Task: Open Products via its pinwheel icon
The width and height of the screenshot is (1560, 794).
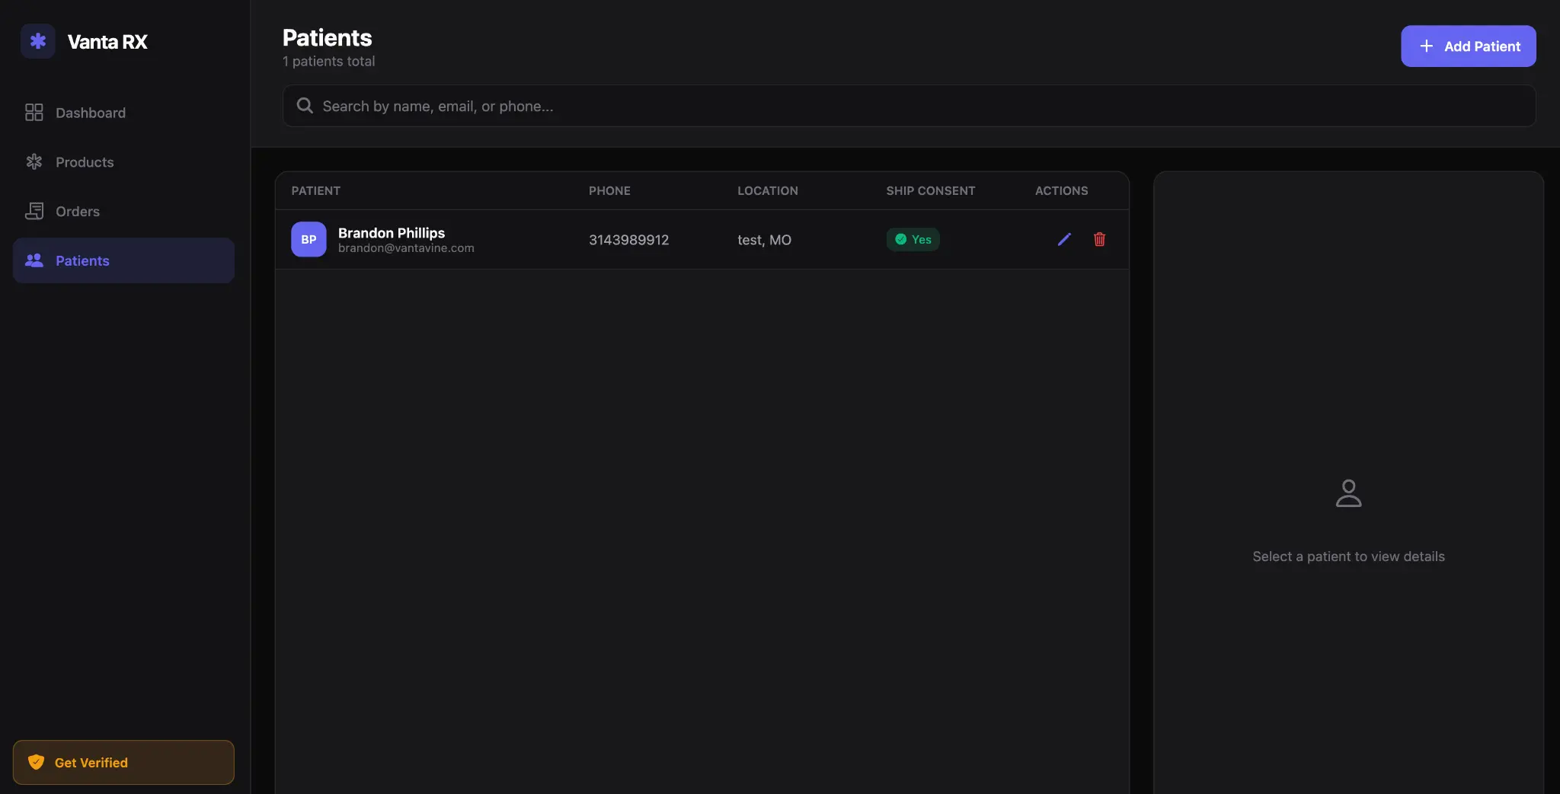Action: coord(34,161)
